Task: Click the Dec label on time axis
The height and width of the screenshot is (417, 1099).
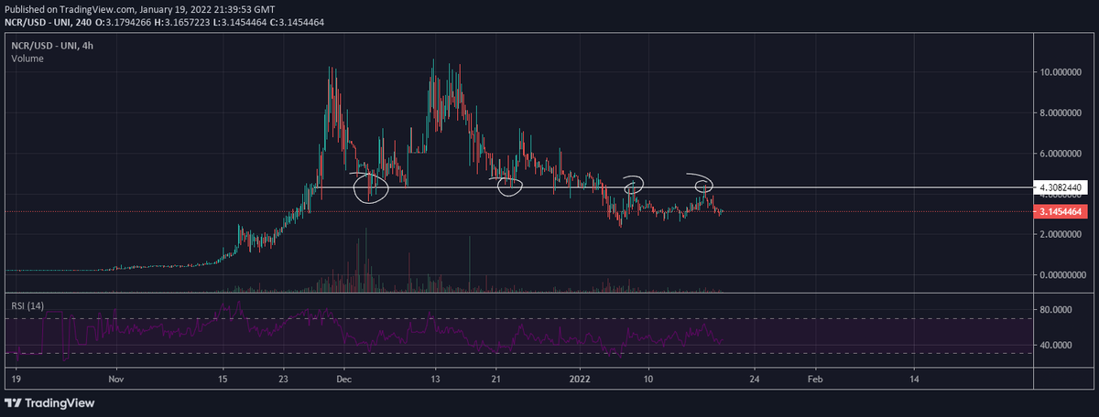Action: [344, 378]
